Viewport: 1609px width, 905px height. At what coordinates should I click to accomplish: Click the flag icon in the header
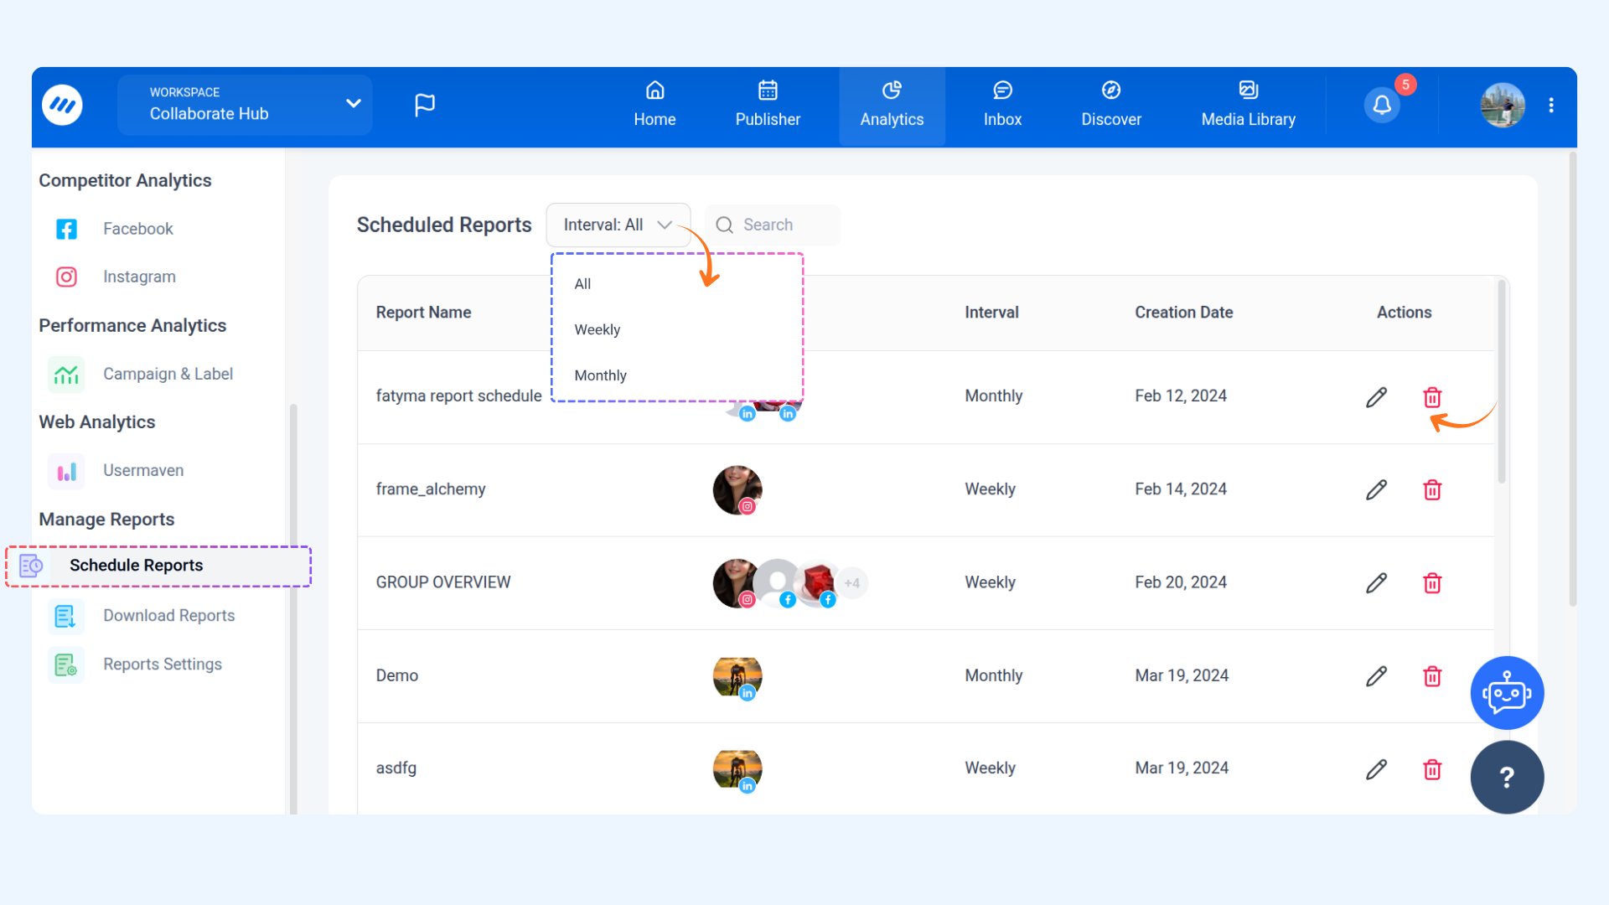click(425, 105)
